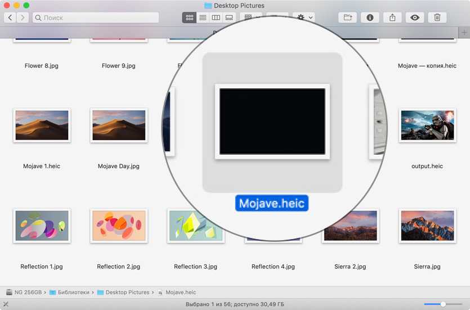
Task: Create a new folder using toolbar icon
Action: coord(347,17)
